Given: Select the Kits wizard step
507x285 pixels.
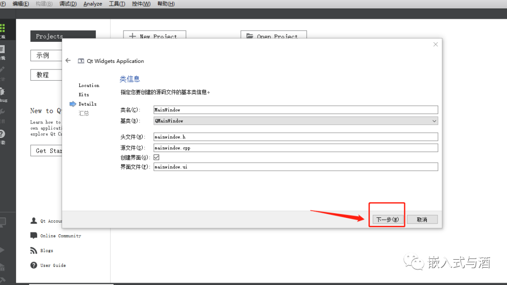Looking at the screenshot, I should (84, 94).
